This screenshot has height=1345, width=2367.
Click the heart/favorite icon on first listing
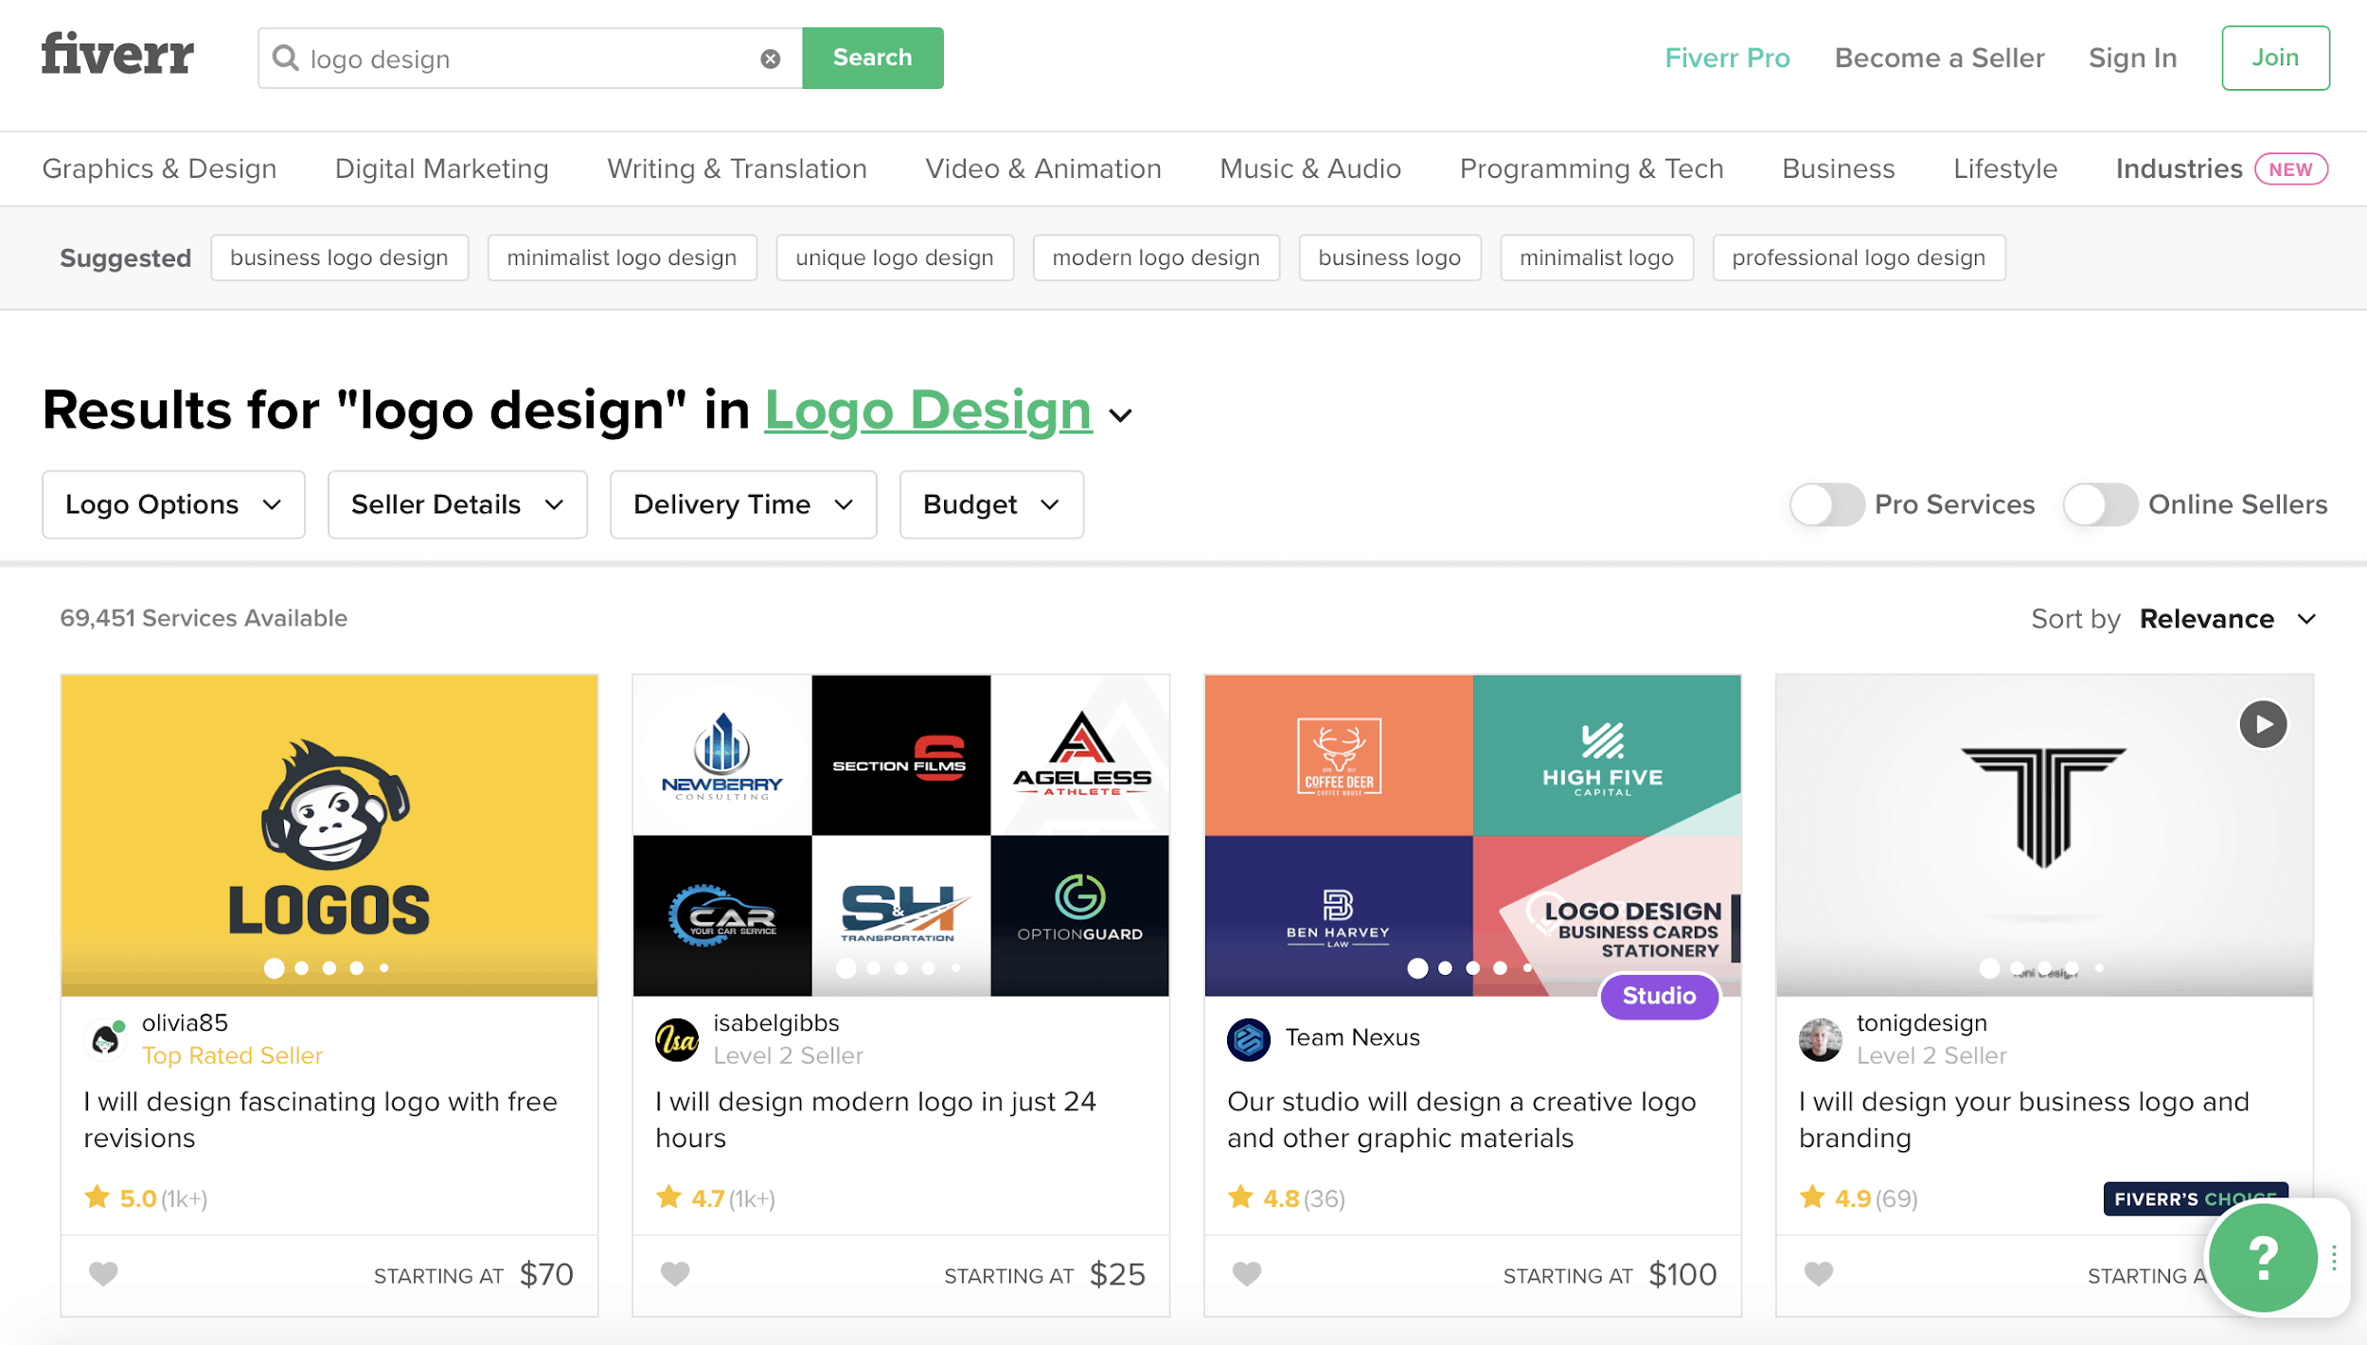click(102, 1272)
